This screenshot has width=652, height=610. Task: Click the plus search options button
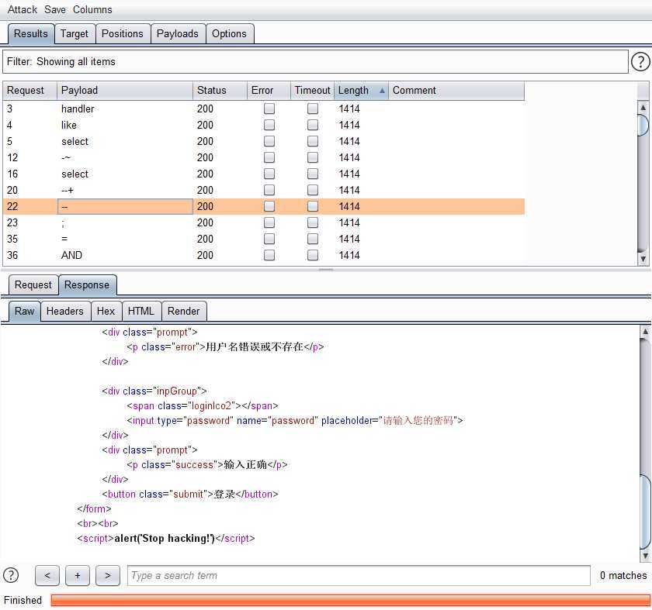click(x=78, y=576)
